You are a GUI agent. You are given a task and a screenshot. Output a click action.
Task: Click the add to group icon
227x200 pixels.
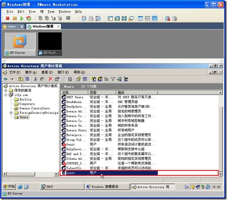(126, 79)
